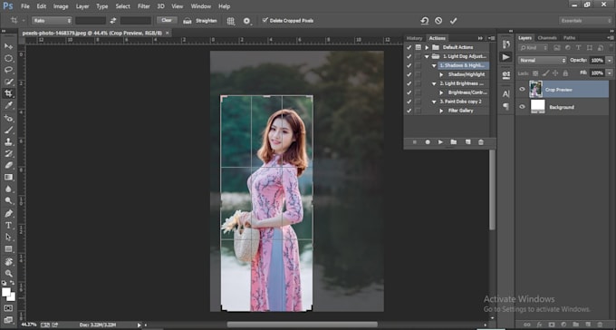The height and width of the screenshot is (330, 616).
Task: Hide the Crop Preview layer
Action: 522,89
